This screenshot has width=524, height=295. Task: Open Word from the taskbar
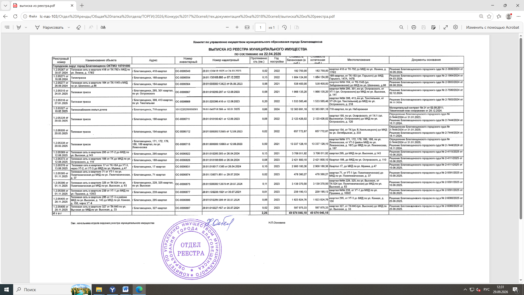tap(126, 290)
